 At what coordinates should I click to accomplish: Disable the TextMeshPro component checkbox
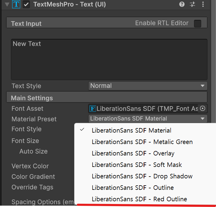tap(26, 5)
